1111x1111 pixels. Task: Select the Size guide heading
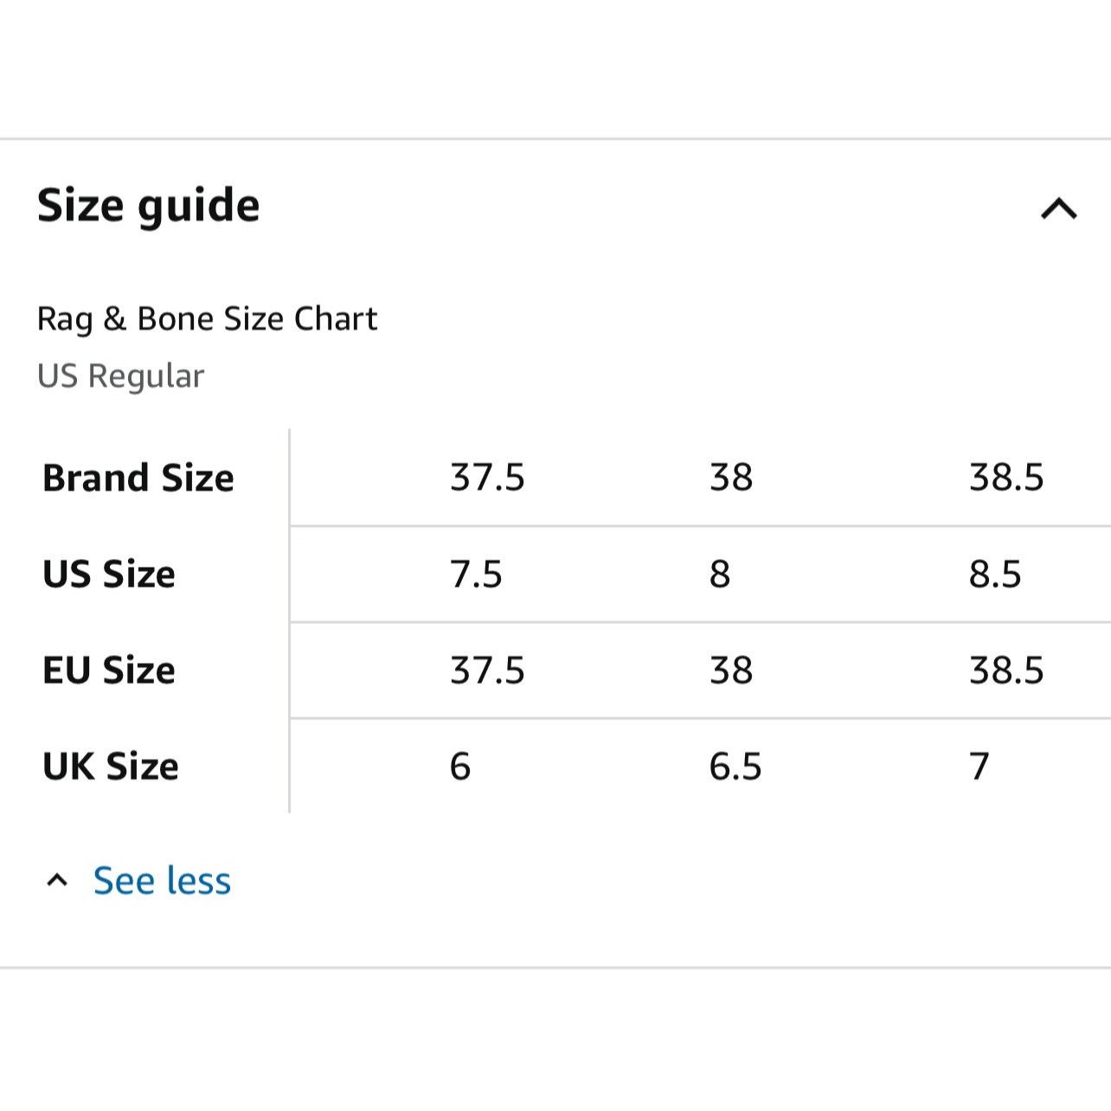(148, 205)
